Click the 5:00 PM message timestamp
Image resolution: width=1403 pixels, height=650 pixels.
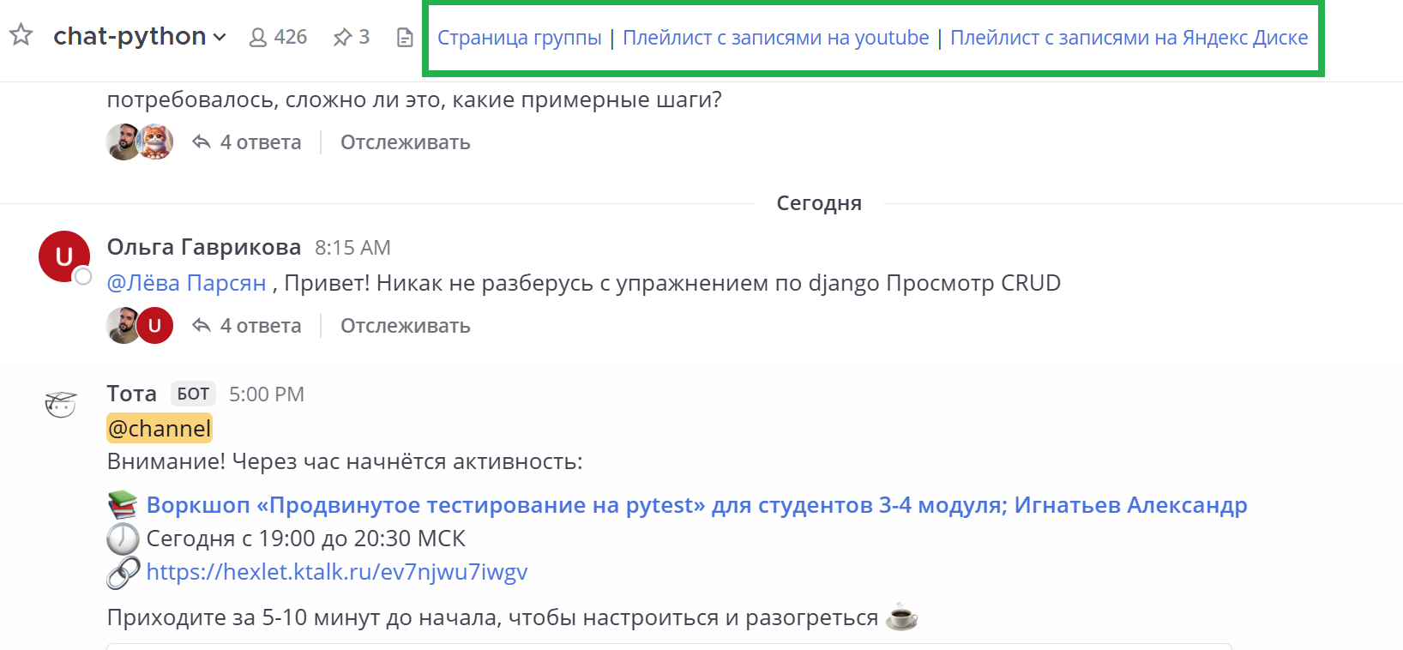click(266, 394)
